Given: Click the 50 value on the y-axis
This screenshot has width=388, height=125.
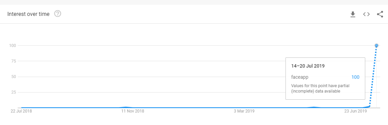Looking at the screenshot, I should pyautogui.click(x=14, y=77).
